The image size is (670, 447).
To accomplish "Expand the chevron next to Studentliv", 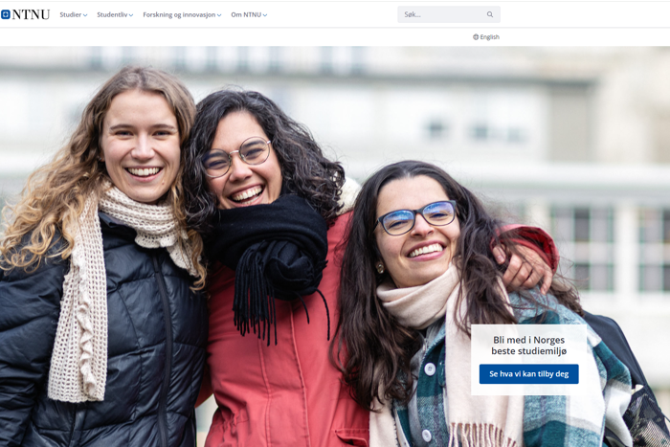I will pos(131,15).
